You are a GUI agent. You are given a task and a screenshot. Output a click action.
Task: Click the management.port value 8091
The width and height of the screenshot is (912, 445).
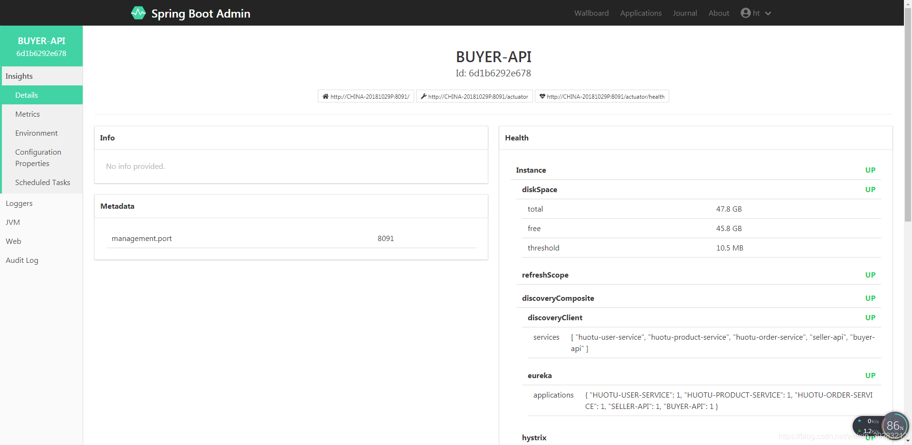pos(386,238)
